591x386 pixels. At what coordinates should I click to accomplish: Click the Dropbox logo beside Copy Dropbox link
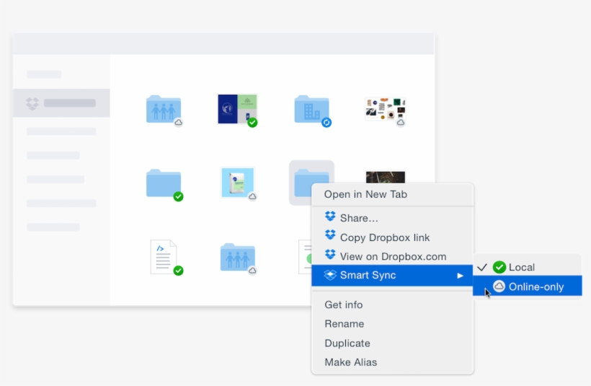tap(330, 235)
